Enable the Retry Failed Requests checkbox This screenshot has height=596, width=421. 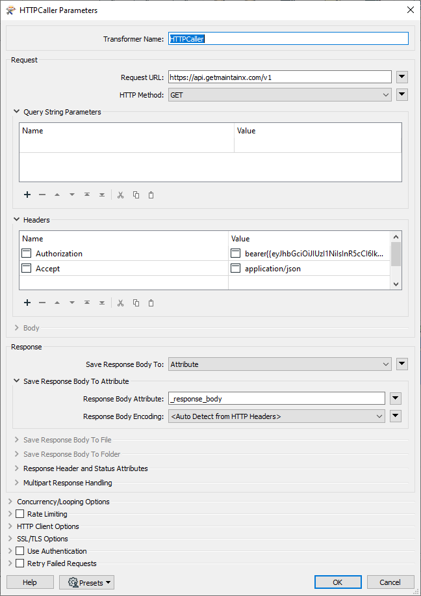pyautogui.click(x=19, y=563)
